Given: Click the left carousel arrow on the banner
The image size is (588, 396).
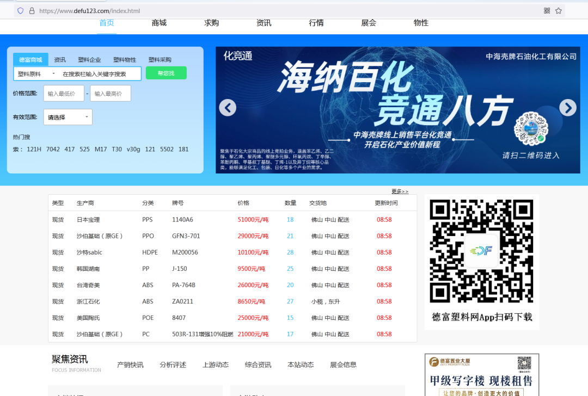Looking at the screenshot, I should click(227, 108).
